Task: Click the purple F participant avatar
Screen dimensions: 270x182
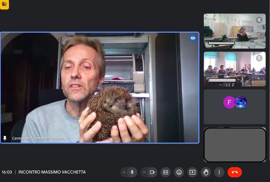Action: (229, 102)
